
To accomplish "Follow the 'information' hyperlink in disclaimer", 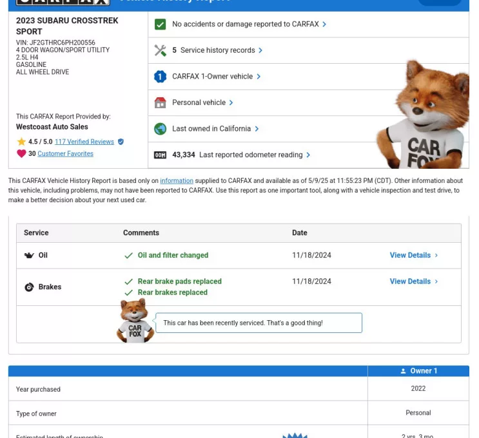I will pos(177,181).
